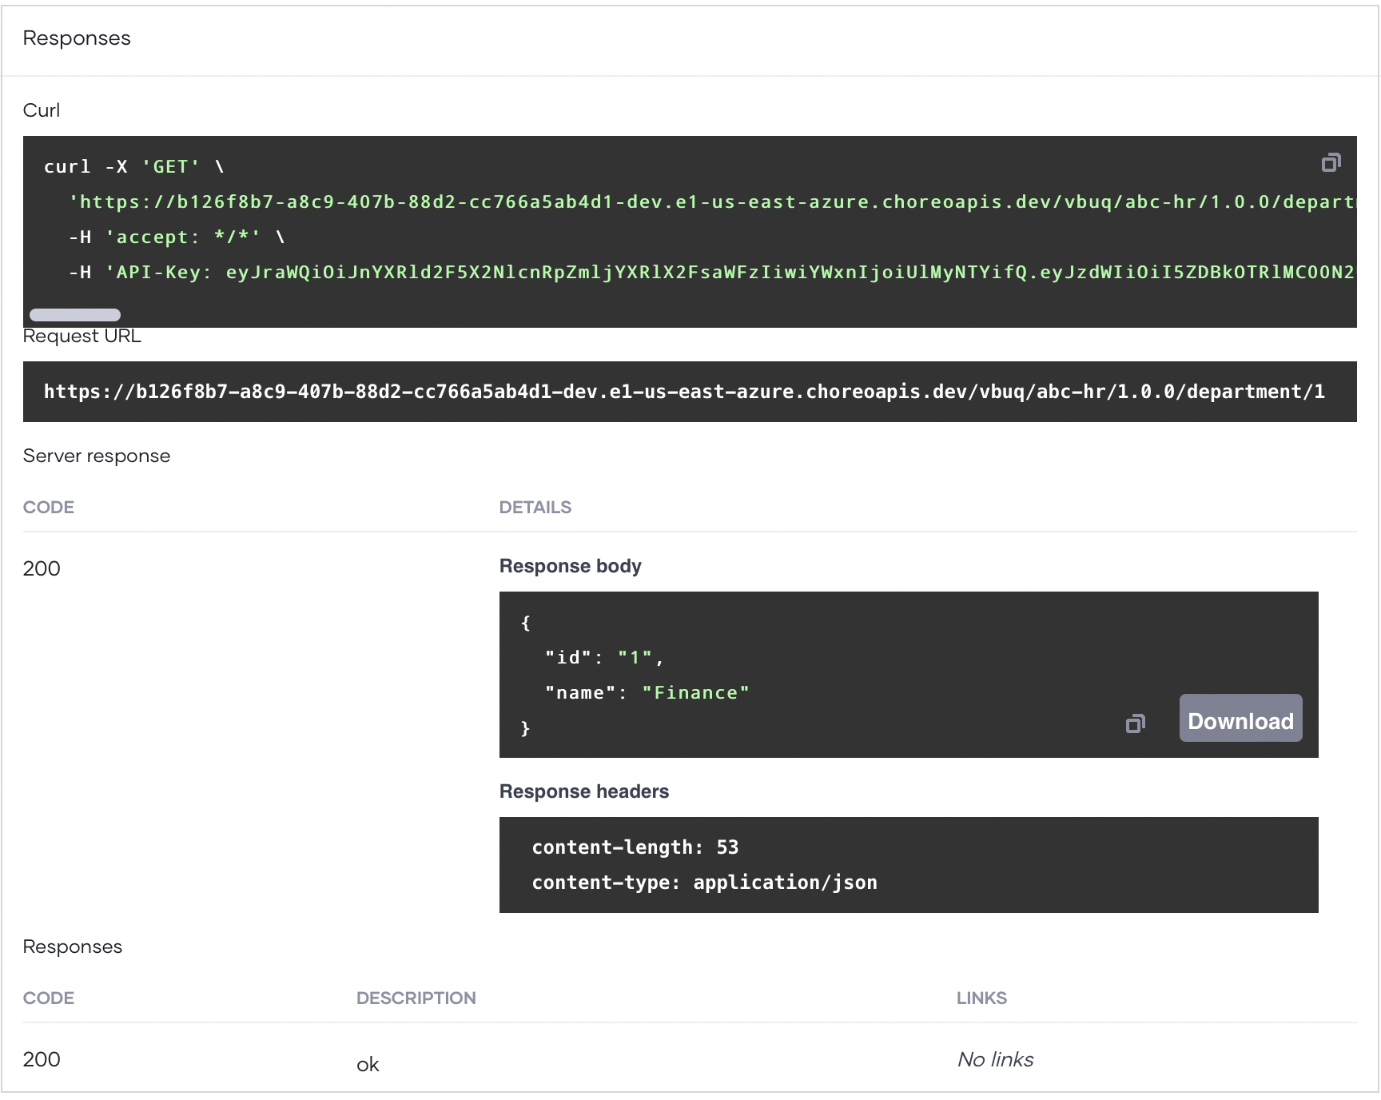Click the "Finance" value in response body
This screenshot has width=1381, height=1100.
[x=695, y=693]
